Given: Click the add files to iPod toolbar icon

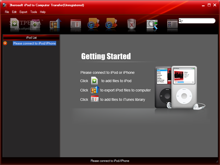Looking at the screenshot, I should click(x=15, y=23).
